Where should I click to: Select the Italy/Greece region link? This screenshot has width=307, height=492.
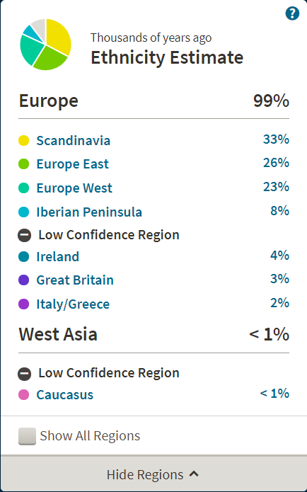[x=73, y=304]
